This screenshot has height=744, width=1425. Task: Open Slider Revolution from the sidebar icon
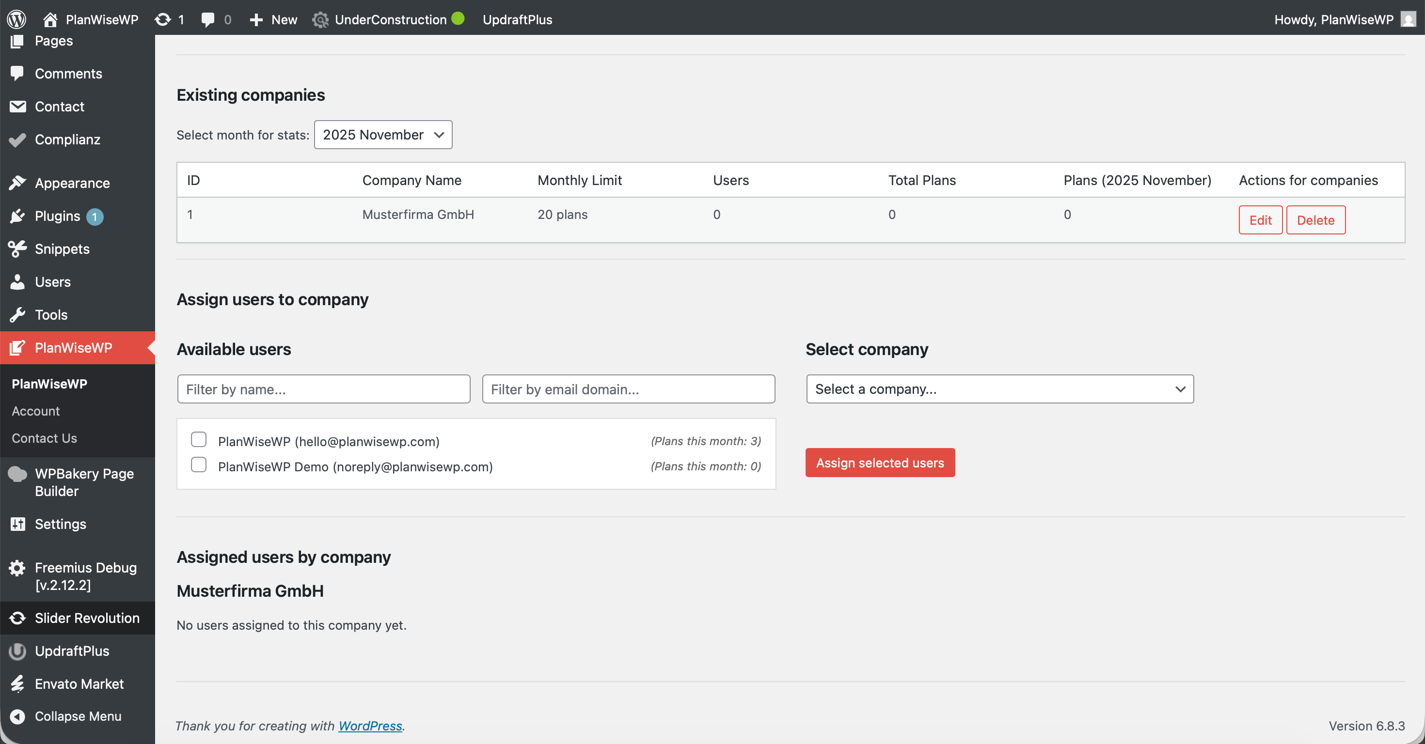[17, 618]
